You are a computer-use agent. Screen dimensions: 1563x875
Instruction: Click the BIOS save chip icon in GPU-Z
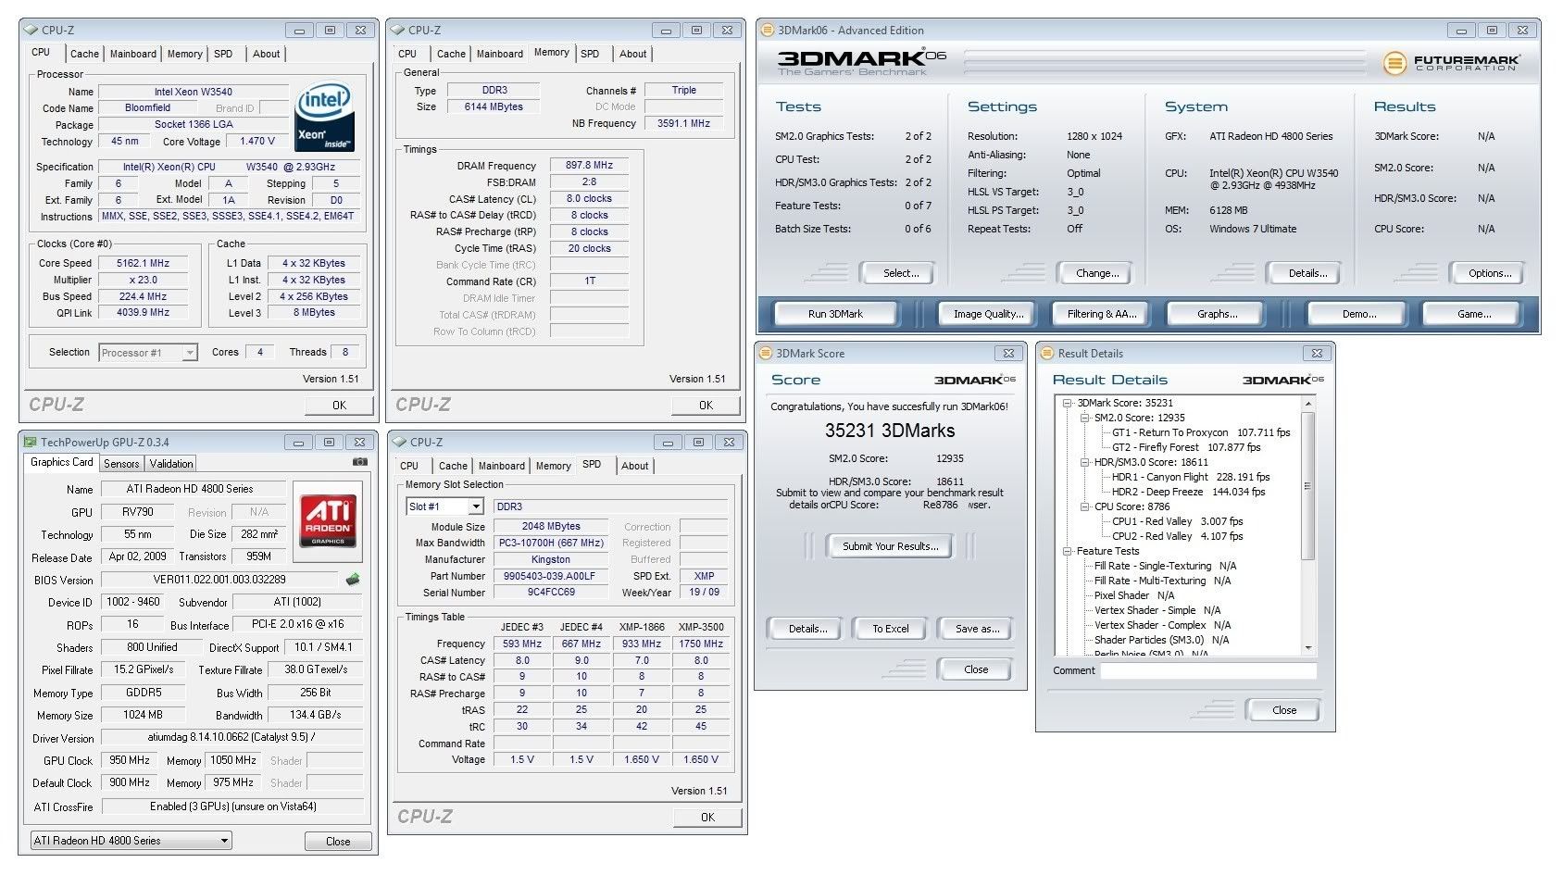tap(352, 580)
